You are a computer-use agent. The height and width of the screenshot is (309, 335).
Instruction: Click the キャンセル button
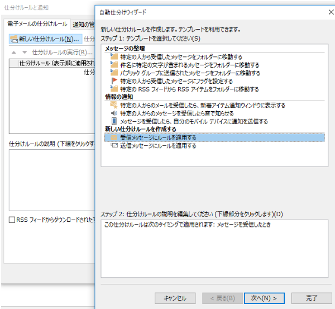tap(175, 298)
